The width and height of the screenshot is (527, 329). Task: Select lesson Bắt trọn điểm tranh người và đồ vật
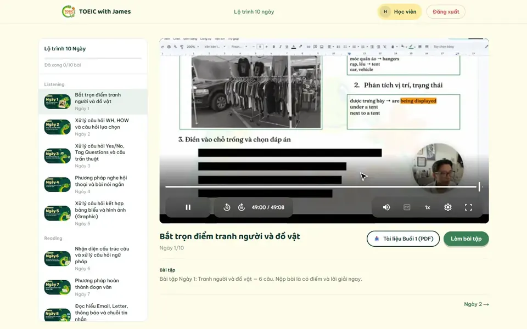(x=93, y=101)
